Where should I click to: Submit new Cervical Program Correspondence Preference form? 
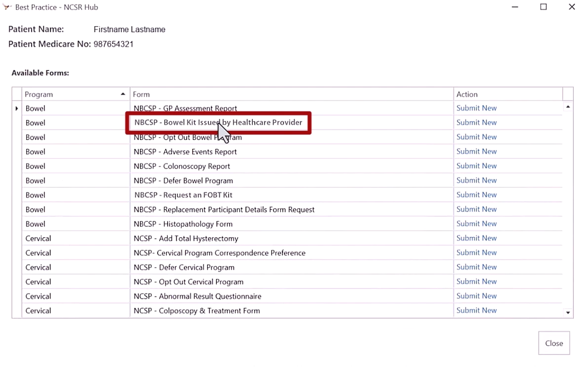477,253
